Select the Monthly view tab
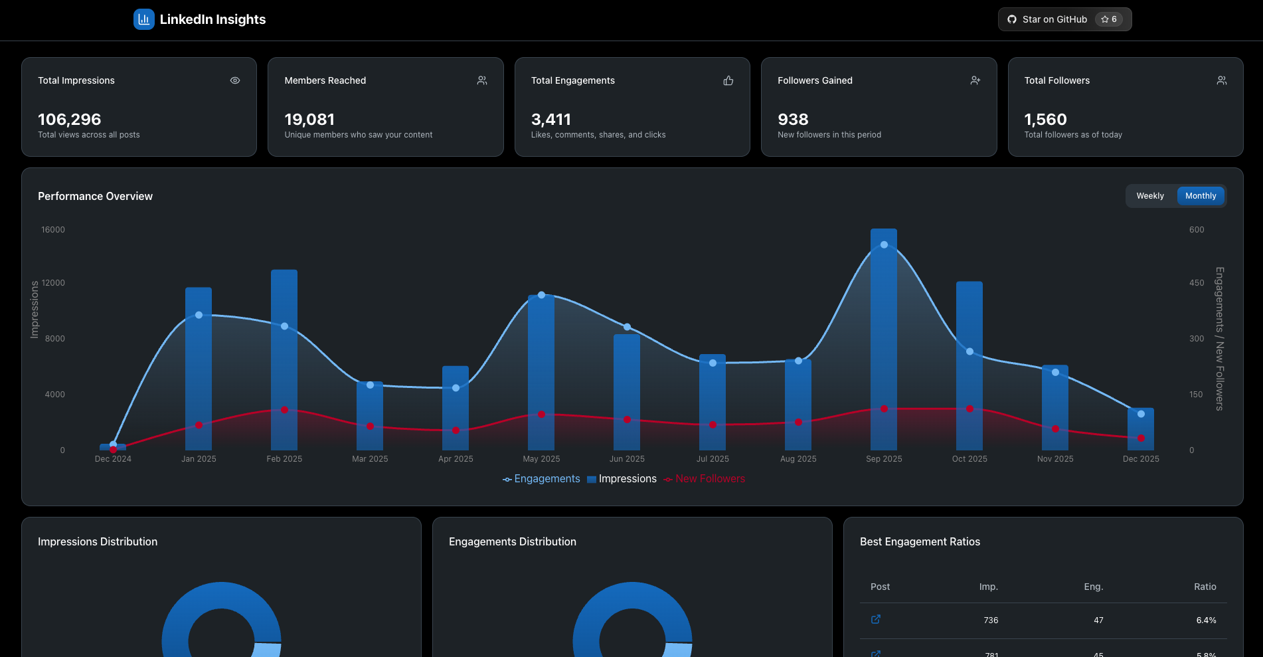 point(1201,195)
